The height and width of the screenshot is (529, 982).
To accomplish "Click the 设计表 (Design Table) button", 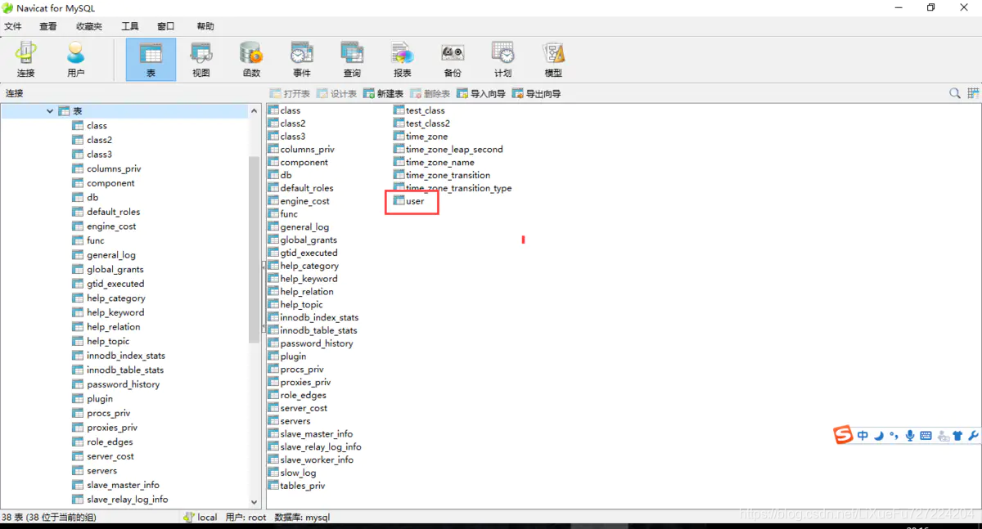I will pos(336,93).
